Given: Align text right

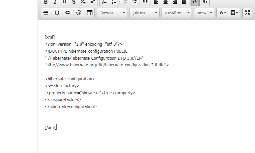Looking at the screenshot, I should (x=175, y=2).
